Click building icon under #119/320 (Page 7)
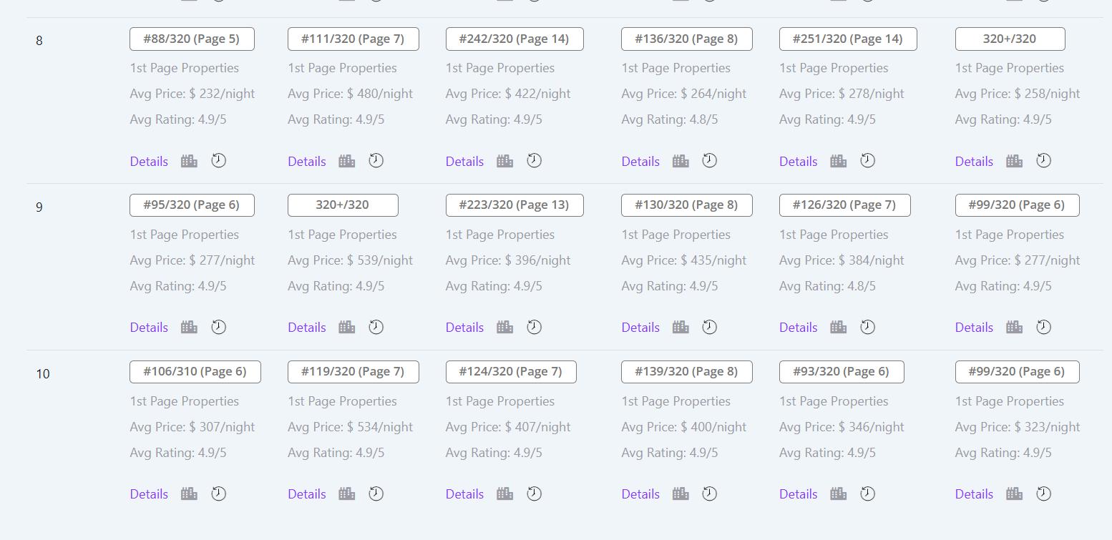This screenshot has height=540, width=1112. [x=347, y=494]
